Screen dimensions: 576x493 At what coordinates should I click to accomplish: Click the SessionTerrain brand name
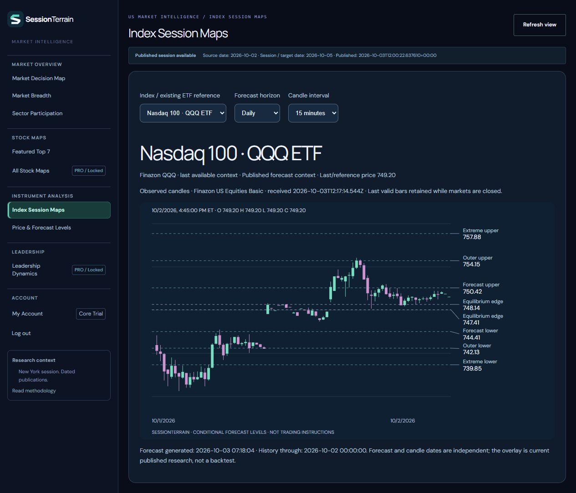coord(50,19)
